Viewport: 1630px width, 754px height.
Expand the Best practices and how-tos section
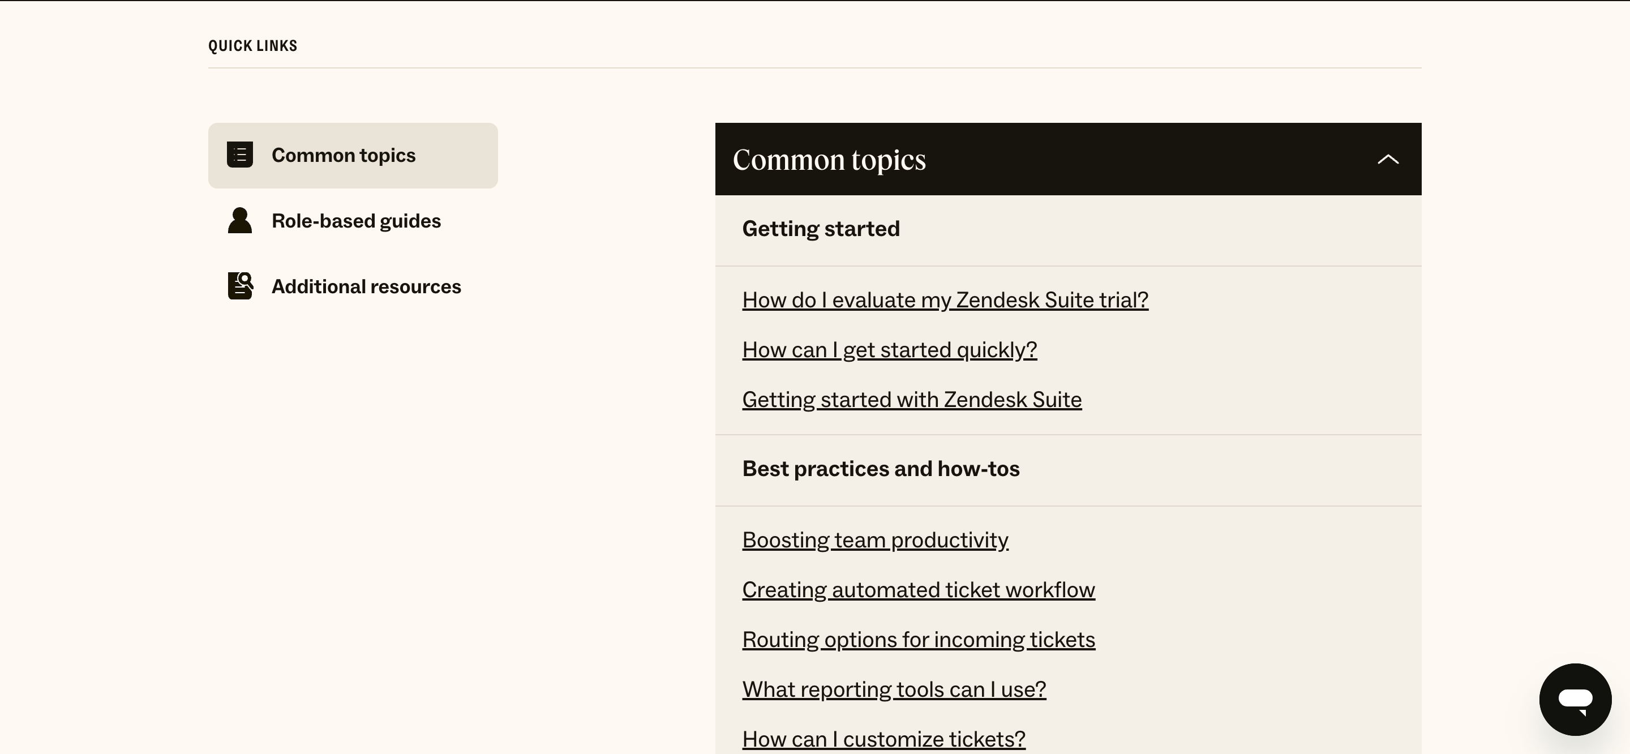point(880,469)
